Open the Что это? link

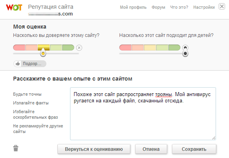coord(179,7)
